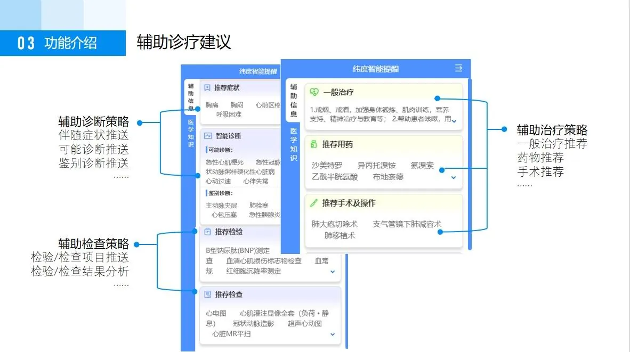Click the 智能诊断 card title
Image resolution: width=630 pixels, height=352 pixels.
228,136
